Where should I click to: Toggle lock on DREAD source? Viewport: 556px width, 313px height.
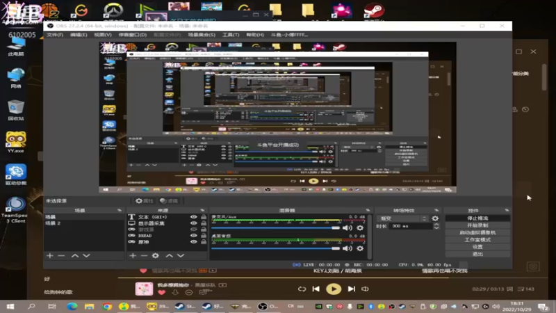[204, 236]
